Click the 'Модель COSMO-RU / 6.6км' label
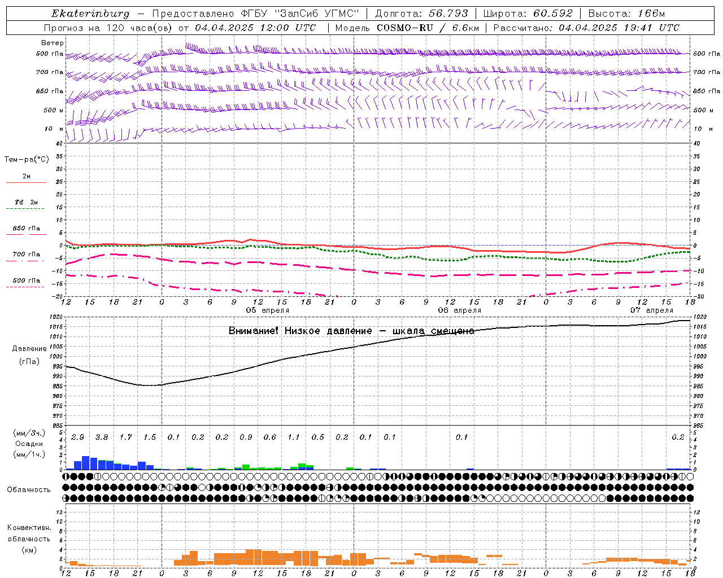Viewport: 723px width, 578px height. [407, 28]
